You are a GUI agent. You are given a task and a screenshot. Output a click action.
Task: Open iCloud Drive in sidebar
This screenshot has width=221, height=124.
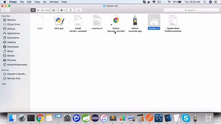[x=13, y=24]
